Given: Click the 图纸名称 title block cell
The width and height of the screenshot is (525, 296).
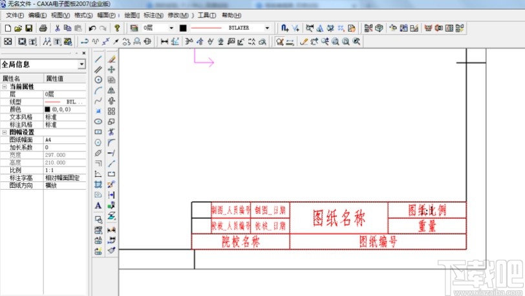Looking at the screenshot, I should pyautogui.click(x=339, y=218).
